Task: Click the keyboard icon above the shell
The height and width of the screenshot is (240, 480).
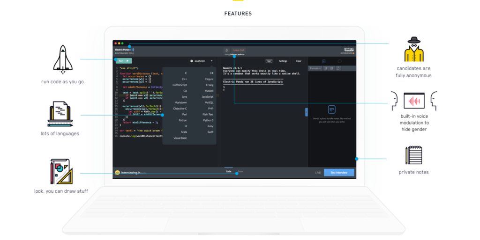Action: tap(269, 61)
